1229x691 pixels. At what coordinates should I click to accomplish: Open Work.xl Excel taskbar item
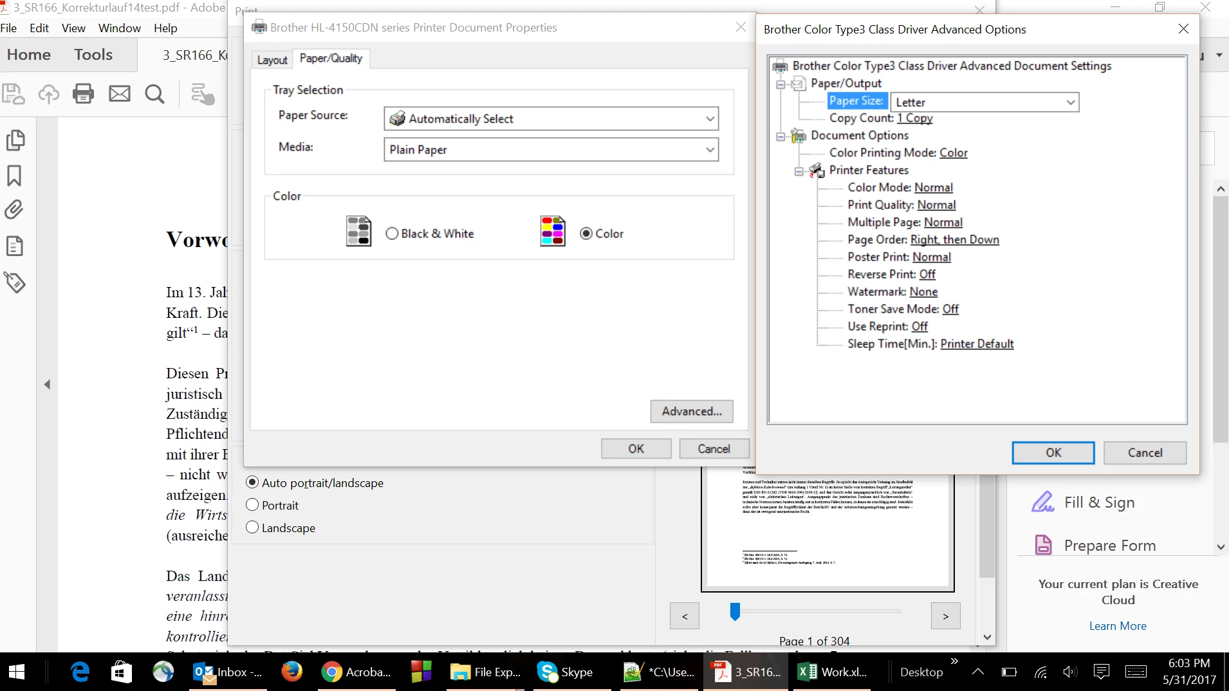tap(833, 672)
